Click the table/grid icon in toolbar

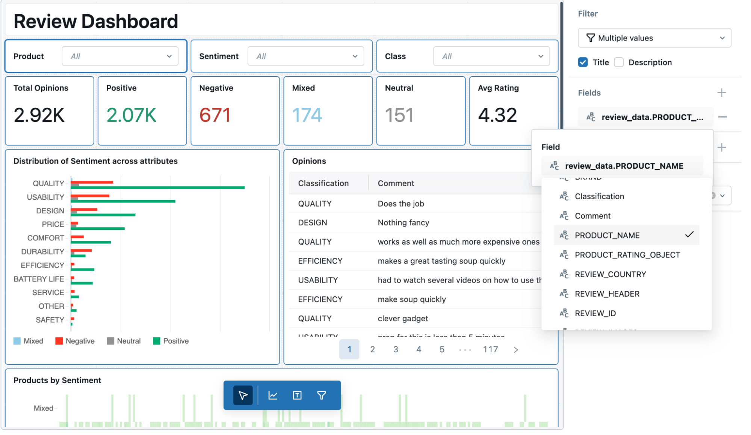click(297, 394)
